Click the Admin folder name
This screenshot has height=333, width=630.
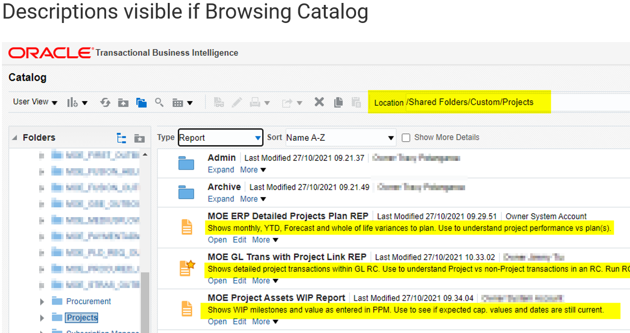click(x=222, y=157)
